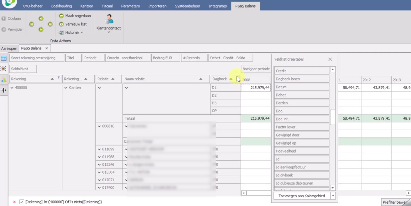
Task: Click the Verwijder delete icon
Action: click(4, 29)
